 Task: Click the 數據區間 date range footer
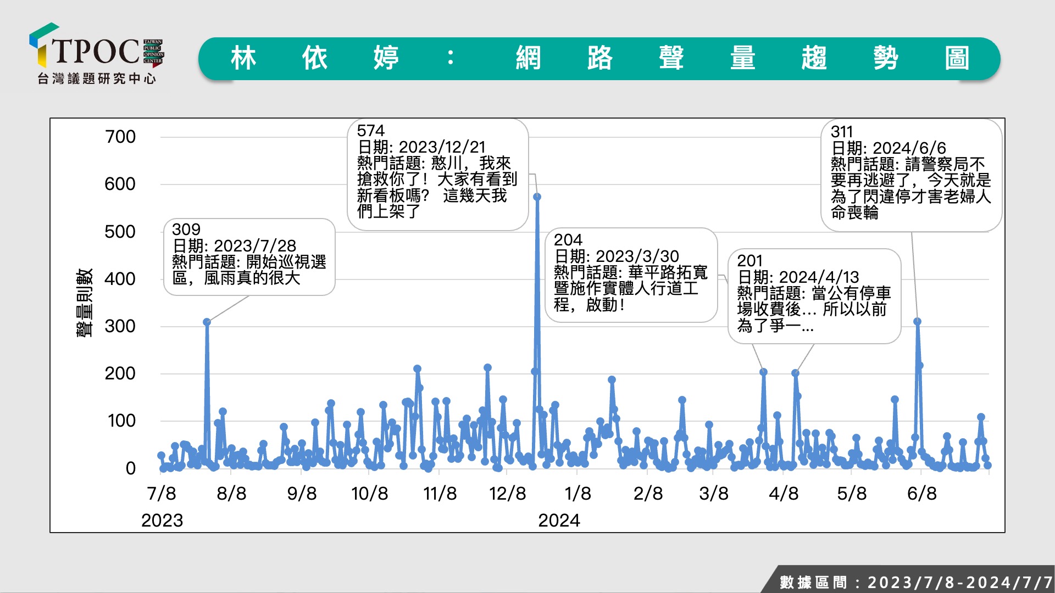(x=915, y=582)
